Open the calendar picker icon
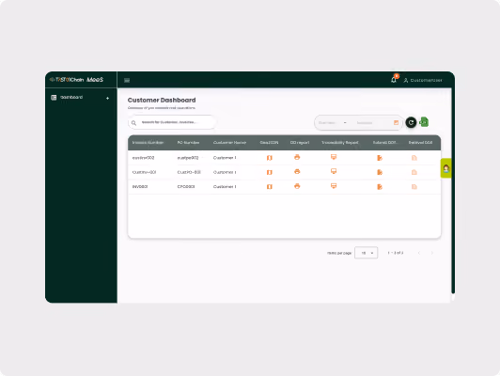 tap(396, 122)
